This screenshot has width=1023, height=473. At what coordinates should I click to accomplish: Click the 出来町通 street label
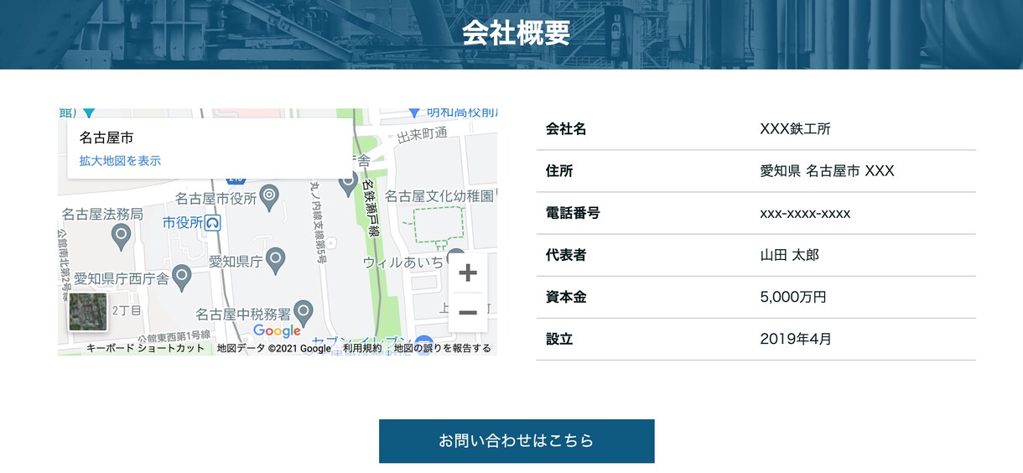pos(422,134)
